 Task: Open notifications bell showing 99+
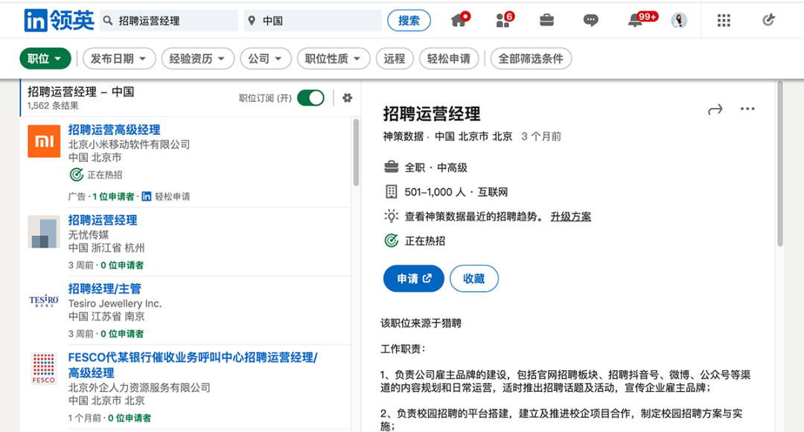pos(635,20)
